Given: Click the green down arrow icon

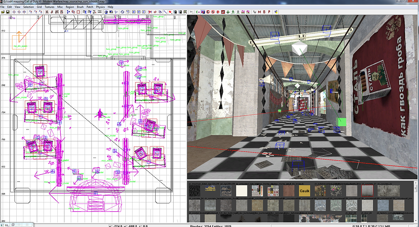Looking at the screenshot, I should pos(228,12).
